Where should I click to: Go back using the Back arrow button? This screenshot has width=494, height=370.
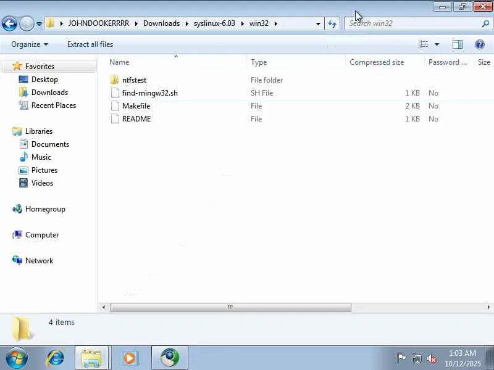pyautogui.click(x=9, y=23)
